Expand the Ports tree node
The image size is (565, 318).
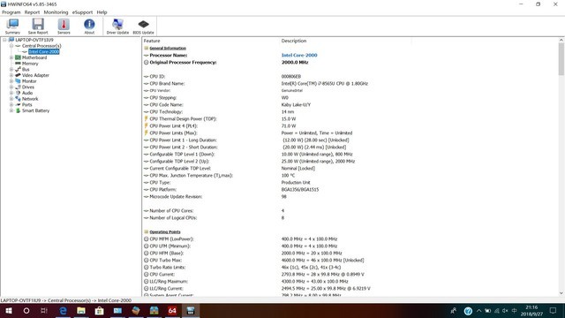click(x=11, y=104)
